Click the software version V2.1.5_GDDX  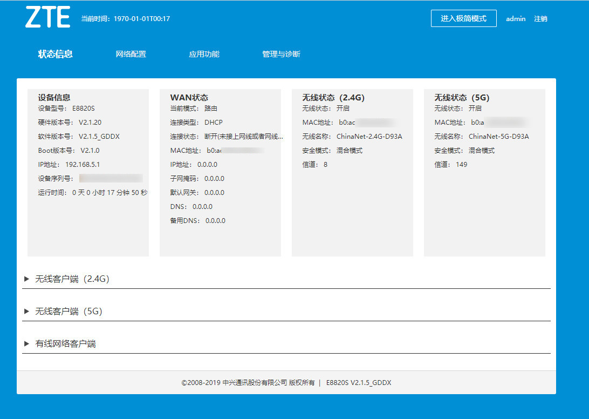click(99, 137)
